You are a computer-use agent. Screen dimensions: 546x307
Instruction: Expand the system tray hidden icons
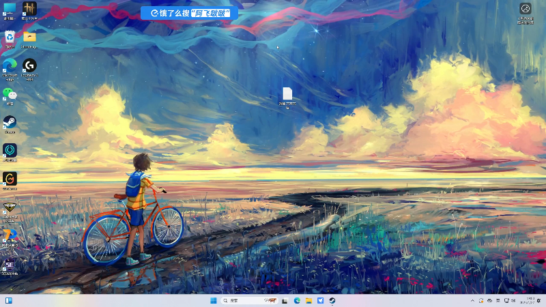coord(472,300)
